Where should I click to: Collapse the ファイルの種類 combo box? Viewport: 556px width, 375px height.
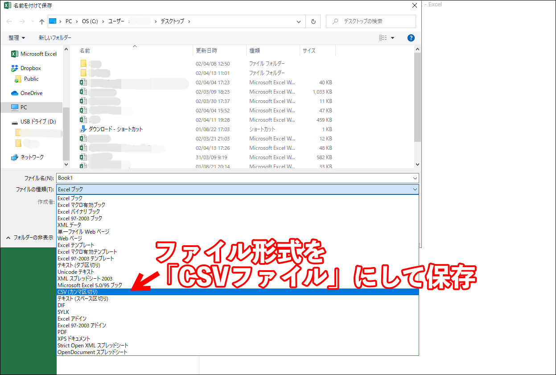[238, 190]
